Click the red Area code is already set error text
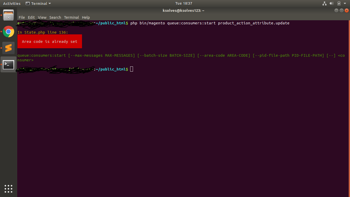The width and height of the screenshot is (350, 197). point(50,41)
